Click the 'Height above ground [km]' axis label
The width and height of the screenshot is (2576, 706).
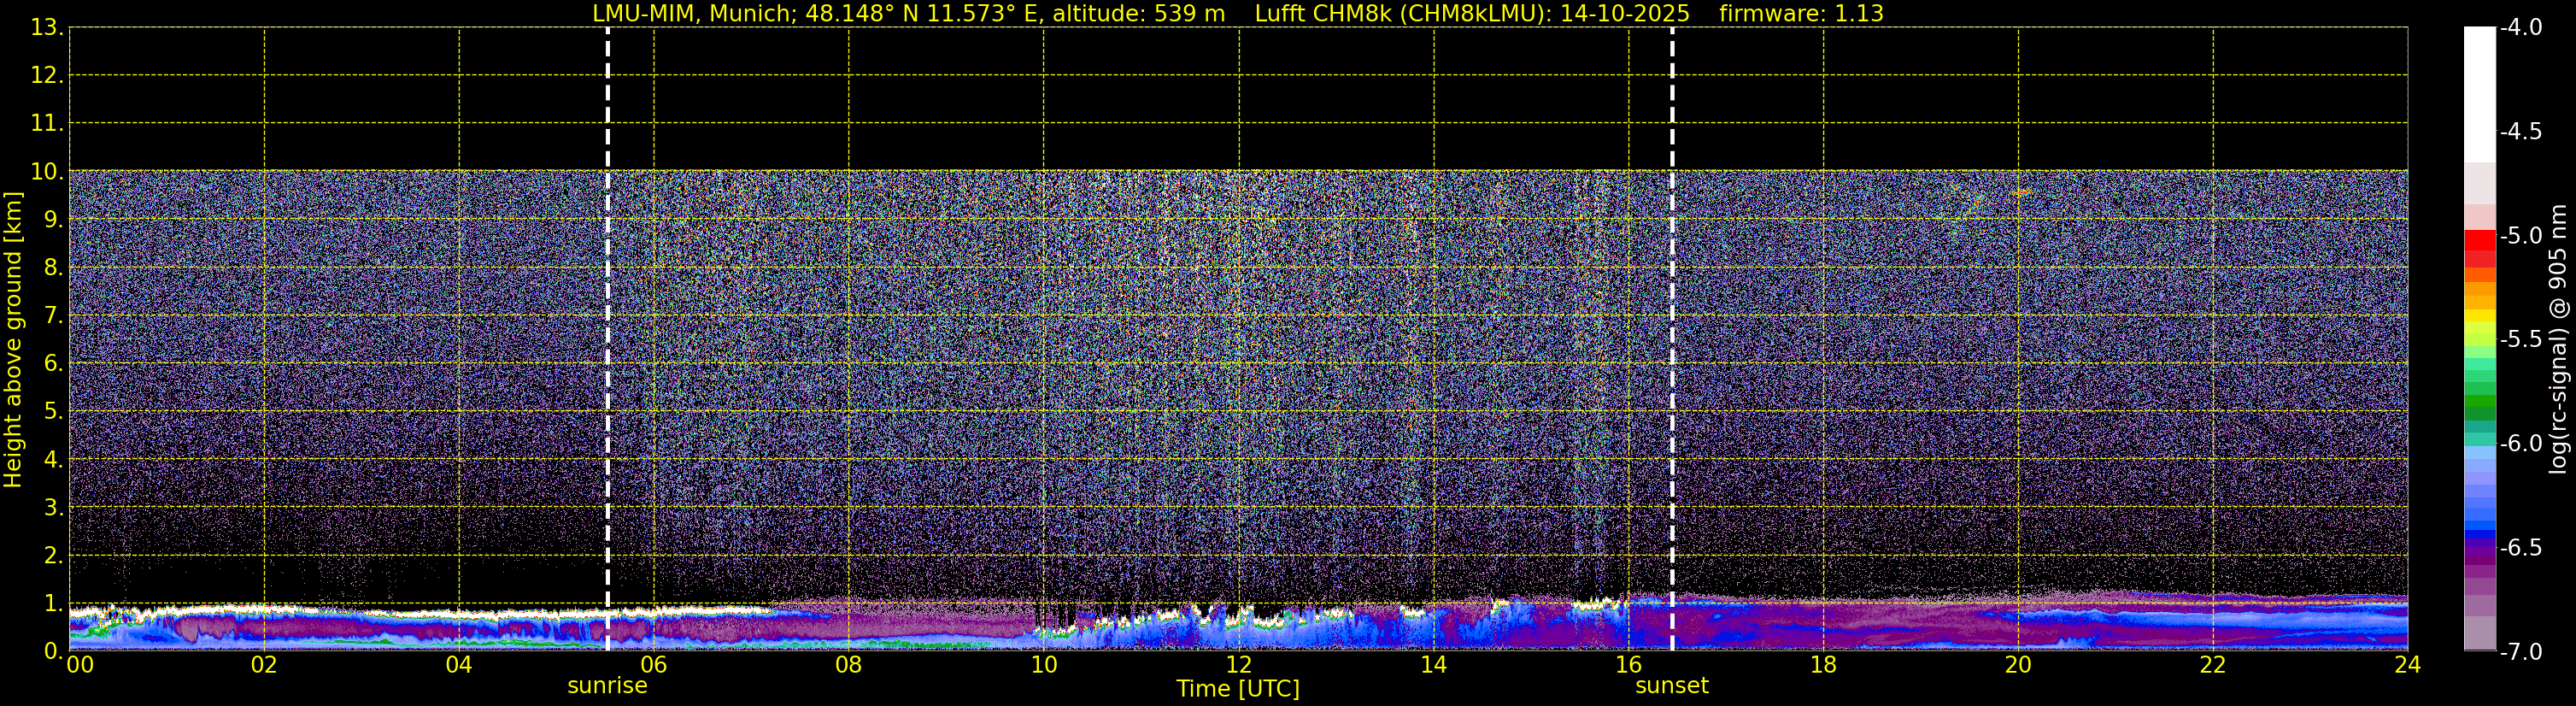[x=12, y=340]
